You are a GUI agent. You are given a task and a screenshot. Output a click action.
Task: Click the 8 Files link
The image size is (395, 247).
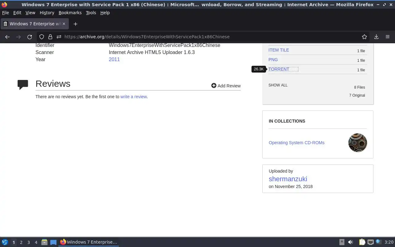(360, 87)
